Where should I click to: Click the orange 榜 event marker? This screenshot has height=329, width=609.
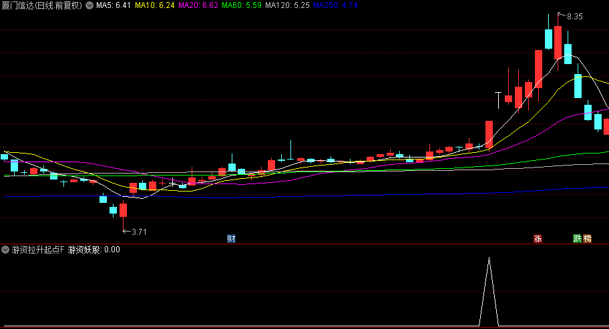coord(587,239)
